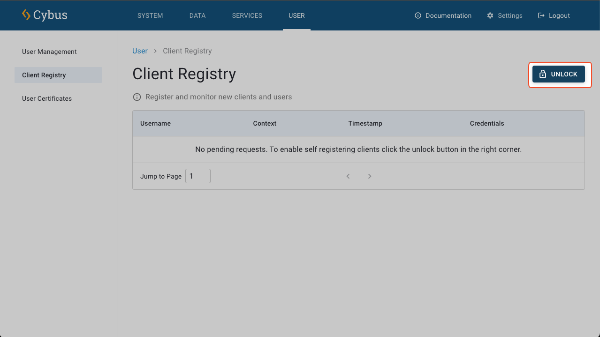Open the DATA tab
600x337 pixels.
pos(197,15)
